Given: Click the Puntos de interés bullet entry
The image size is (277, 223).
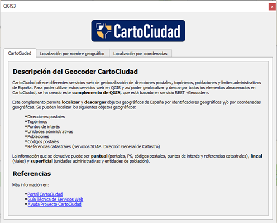Looking at the screenshot, I should pyautogui.click(x=44, y=127).
